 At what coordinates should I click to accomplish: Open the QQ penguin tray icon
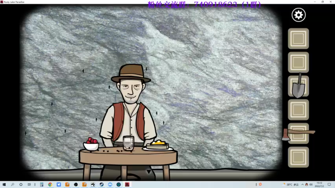[307, 185]
